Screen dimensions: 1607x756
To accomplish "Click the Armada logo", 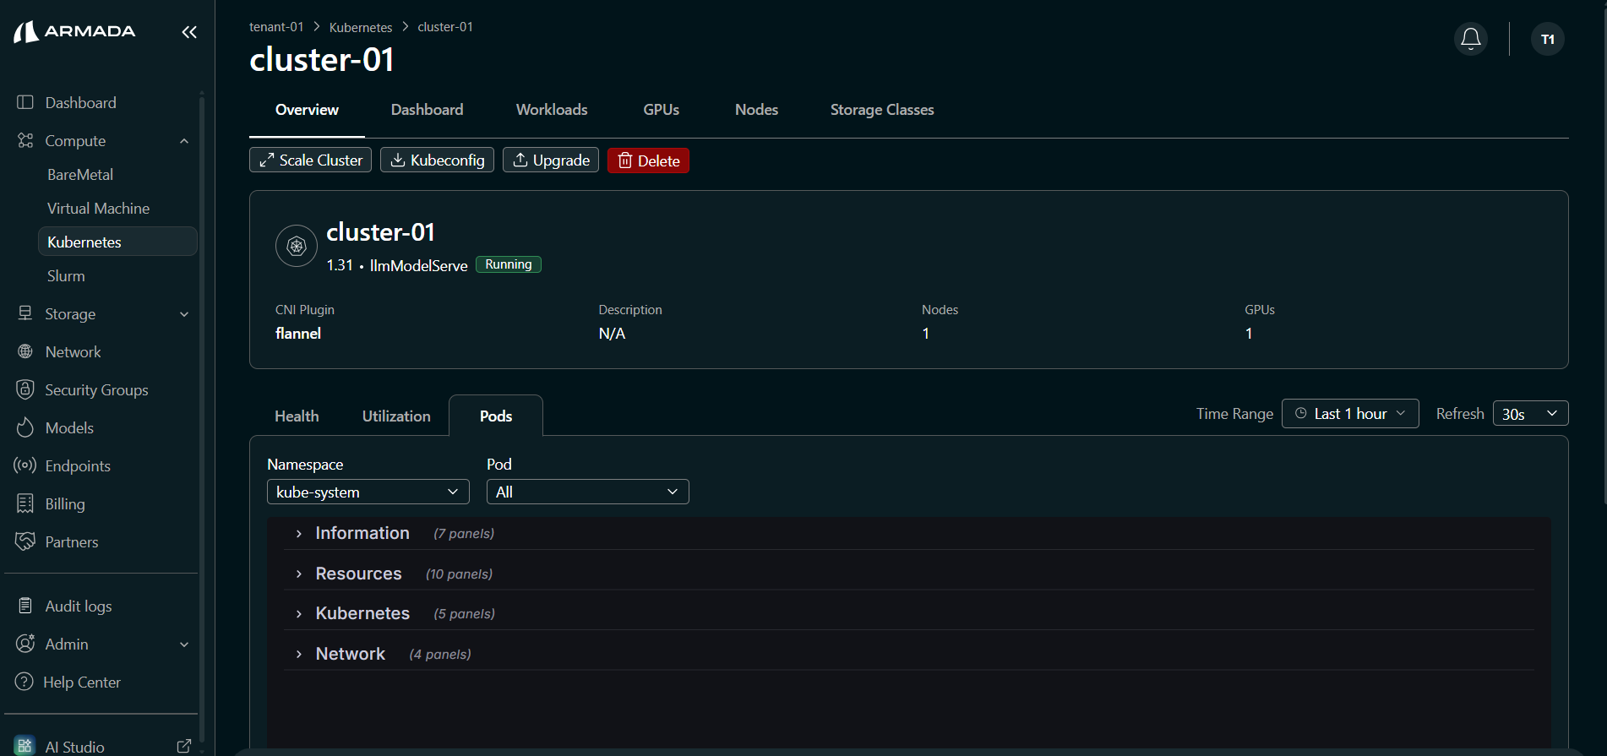I will click(x=74, y=31).
